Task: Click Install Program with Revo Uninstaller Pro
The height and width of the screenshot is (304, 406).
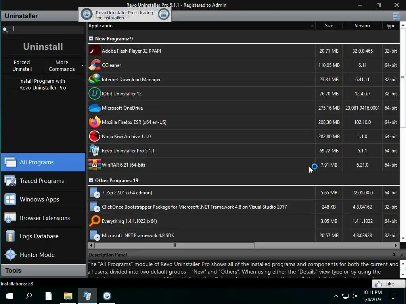Action: point(42,84)
